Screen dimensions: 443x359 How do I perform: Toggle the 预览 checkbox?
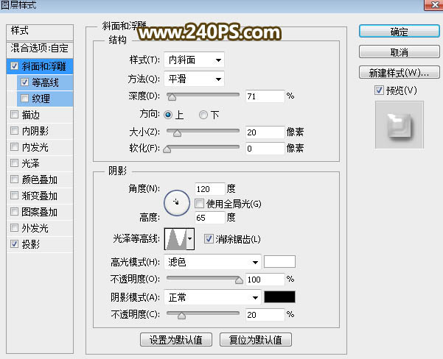click(x=379, y=90)
